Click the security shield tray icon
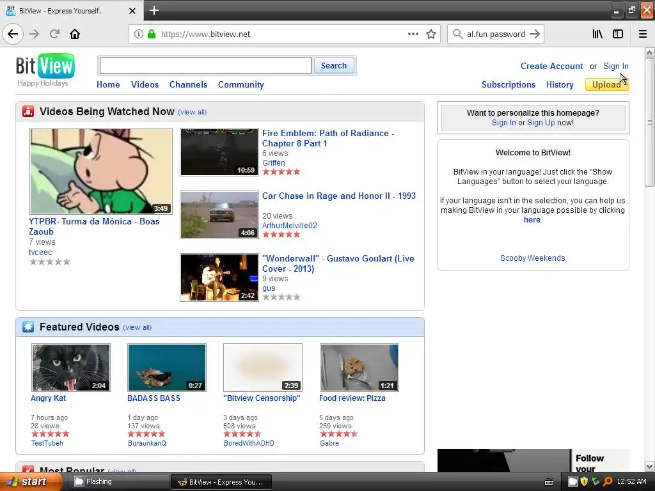Viewport: 655px width, 491px height. click(585, 481)
